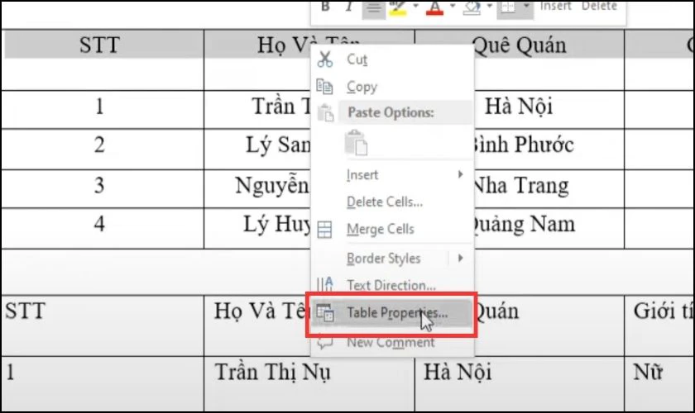
Task: Open the Border Styles submenu
Action: click(392, 258)
